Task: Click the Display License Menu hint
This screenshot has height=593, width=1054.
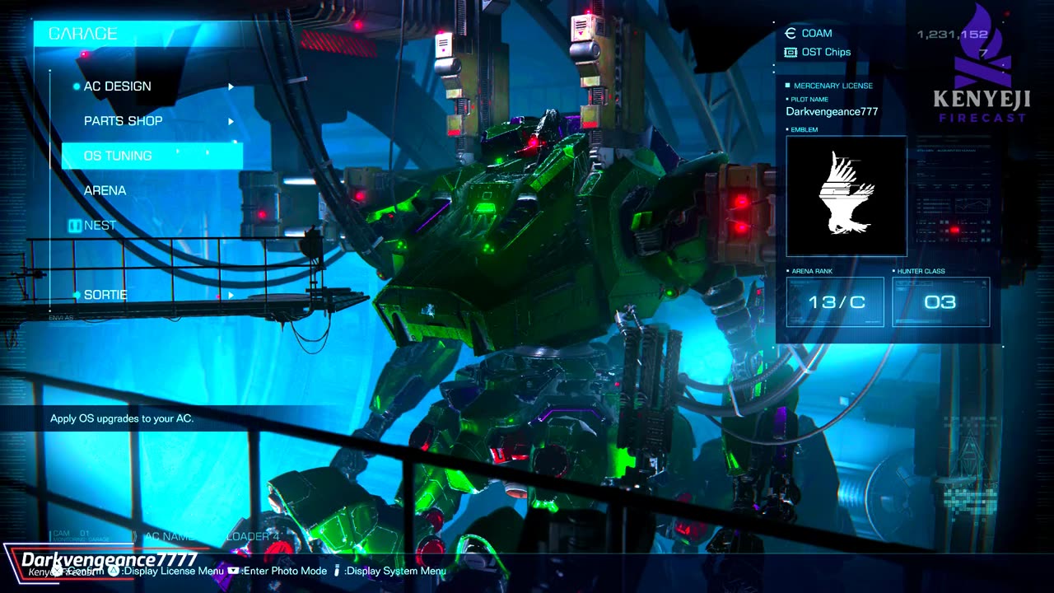Action: (172, 571)
